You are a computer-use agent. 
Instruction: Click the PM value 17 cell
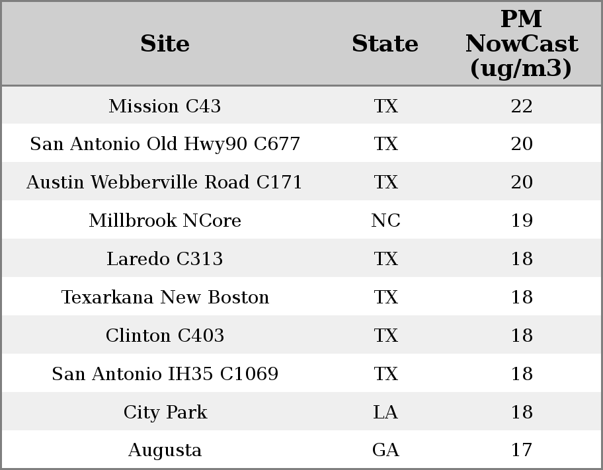click(522, 450)
